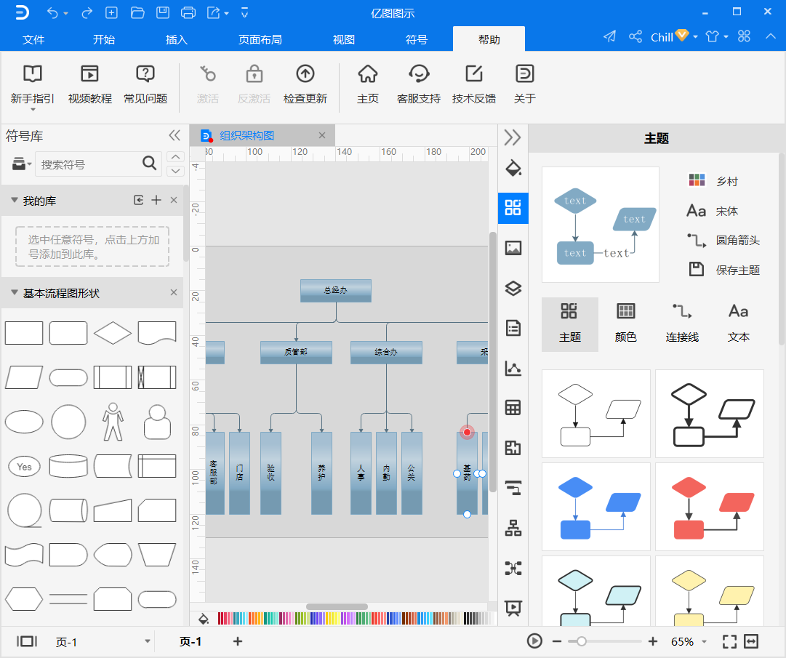Viewport: 786px width, 658px height.
Task: Click the send paper-plane icon
Action: tap(609, 36)
